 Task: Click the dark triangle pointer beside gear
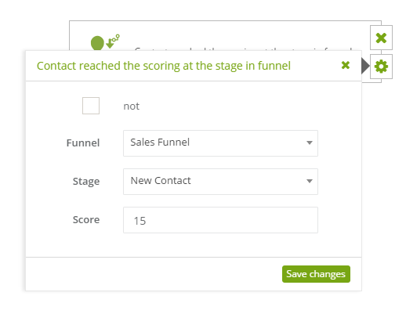click(365, 66)
